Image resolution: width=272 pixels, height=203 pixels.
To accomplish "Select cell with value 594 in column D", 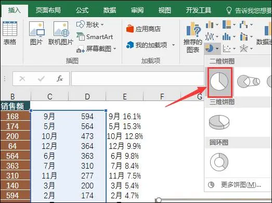I will click(87, 117).
